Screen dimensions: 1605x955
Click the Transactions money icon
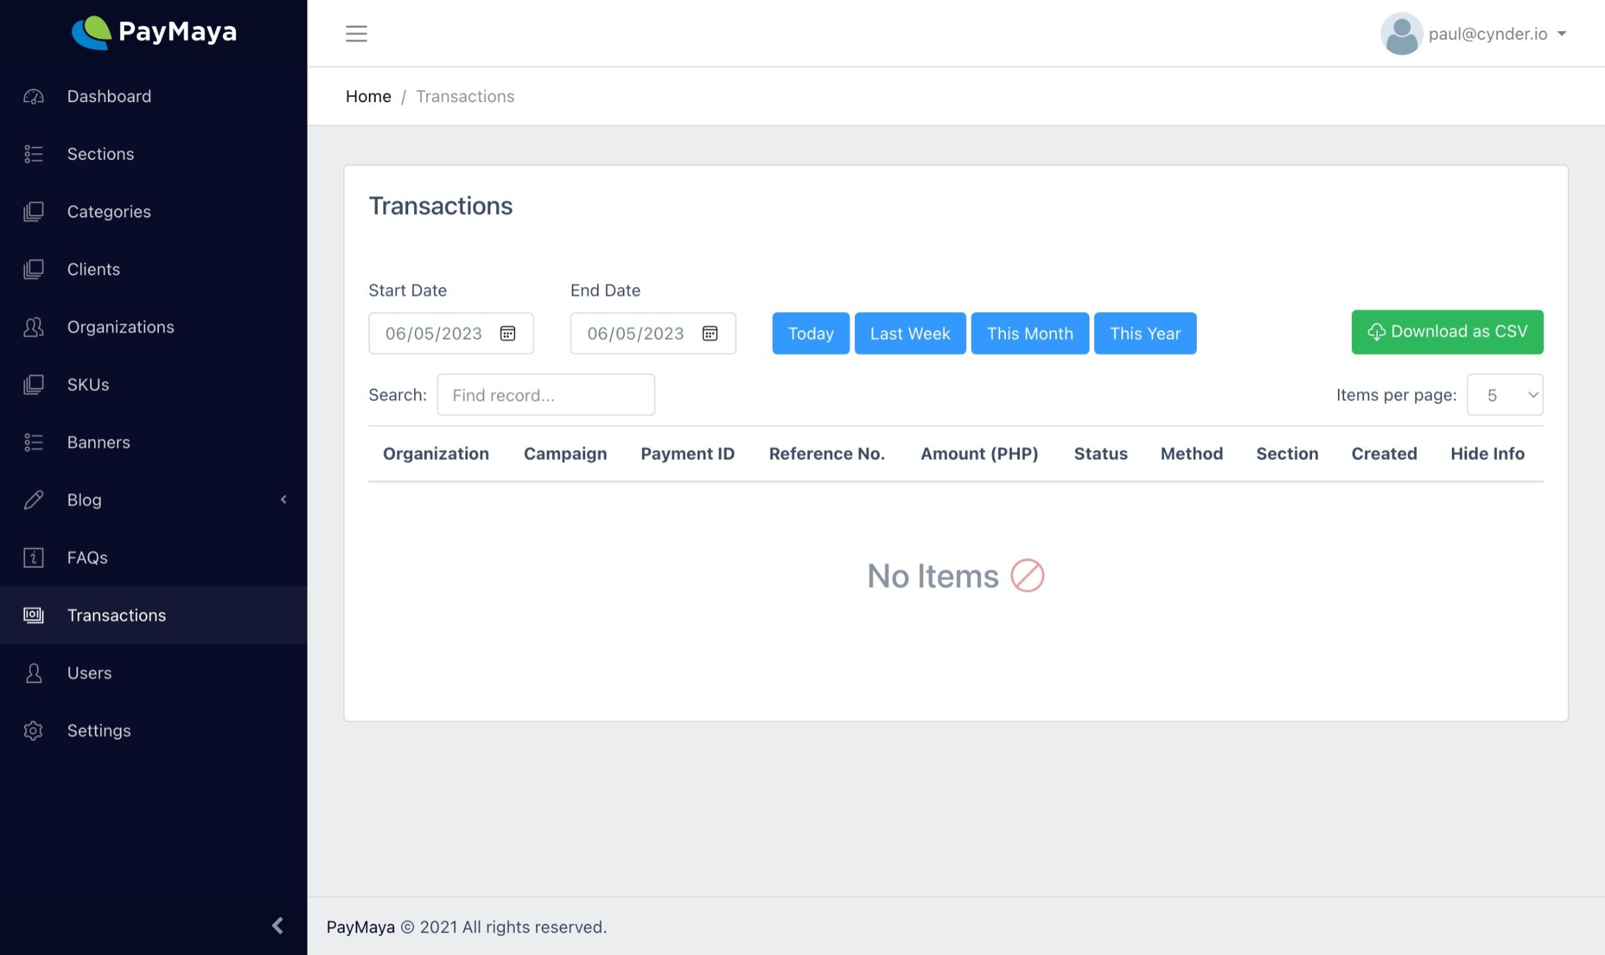point(33,616)
